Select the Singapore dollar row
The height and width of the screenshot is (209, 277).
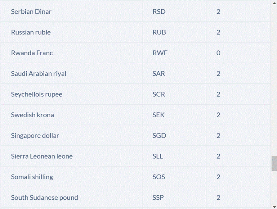coord(136,136)
